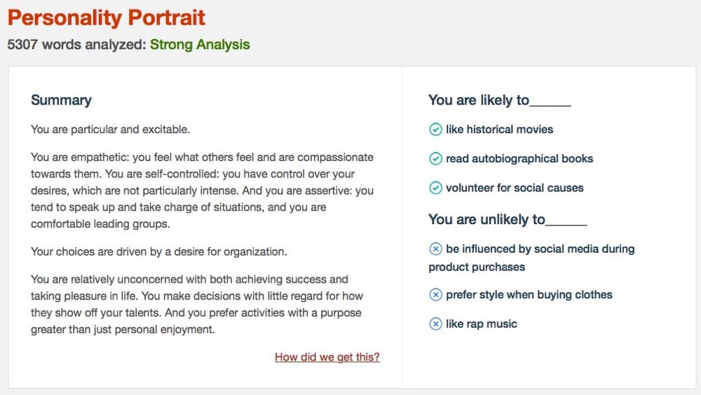Image resolution: width=701 pixels, height=395 pixels.
Task: Click the "volunteer for social causes" text
Action: click(515, 188)
